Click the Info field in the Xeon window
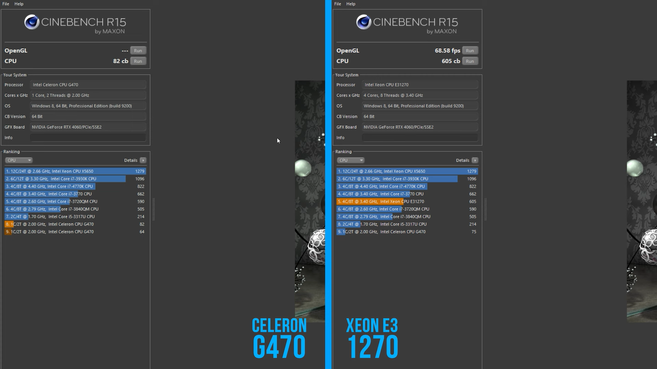 (x=420, y=138)
